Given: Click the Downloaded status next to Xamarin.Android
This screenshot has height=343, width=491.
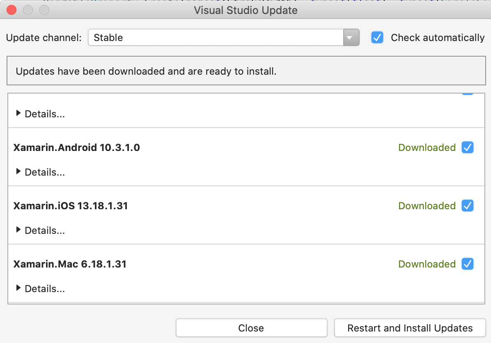Looking at the screenshot, I should click(427, 147).
